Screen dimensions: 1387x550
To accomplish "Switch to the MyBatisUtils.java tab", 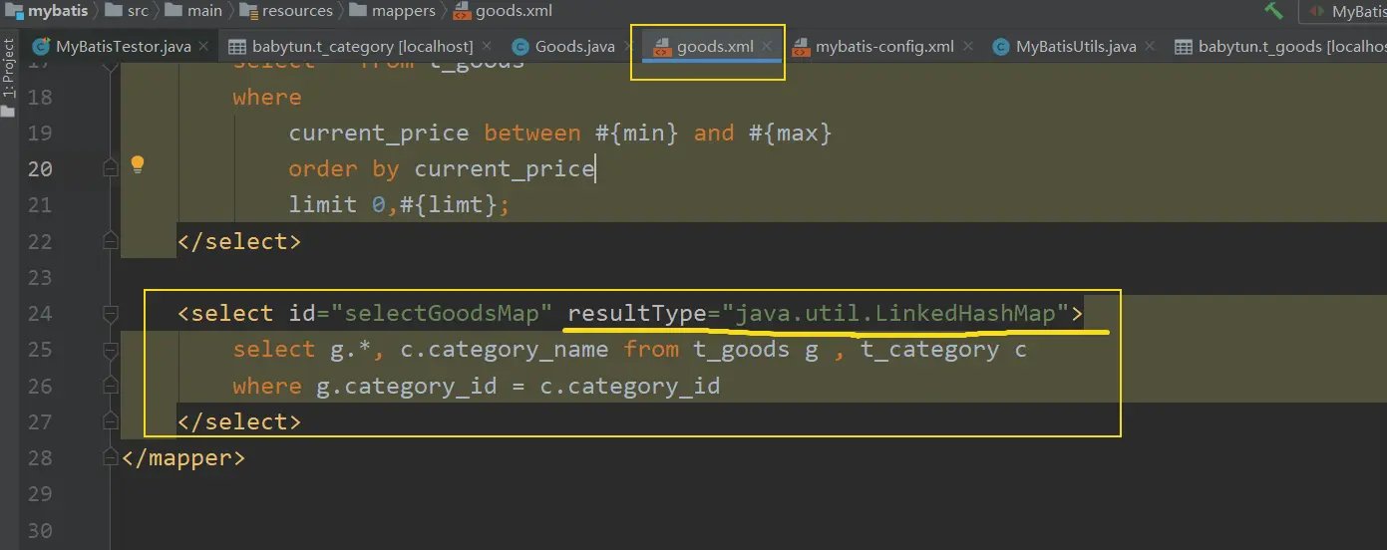I will [x=1075, y=47].
